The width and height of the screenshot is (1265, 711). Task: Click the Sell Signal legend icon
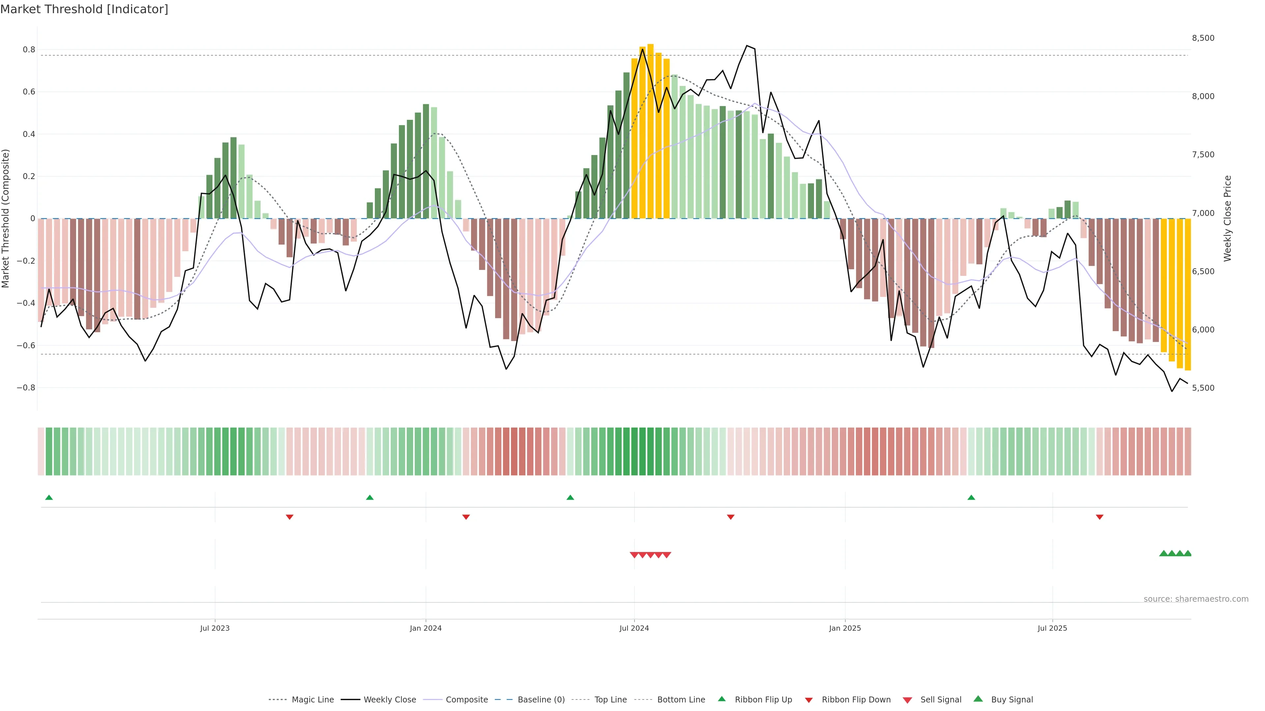pos(907,700)
